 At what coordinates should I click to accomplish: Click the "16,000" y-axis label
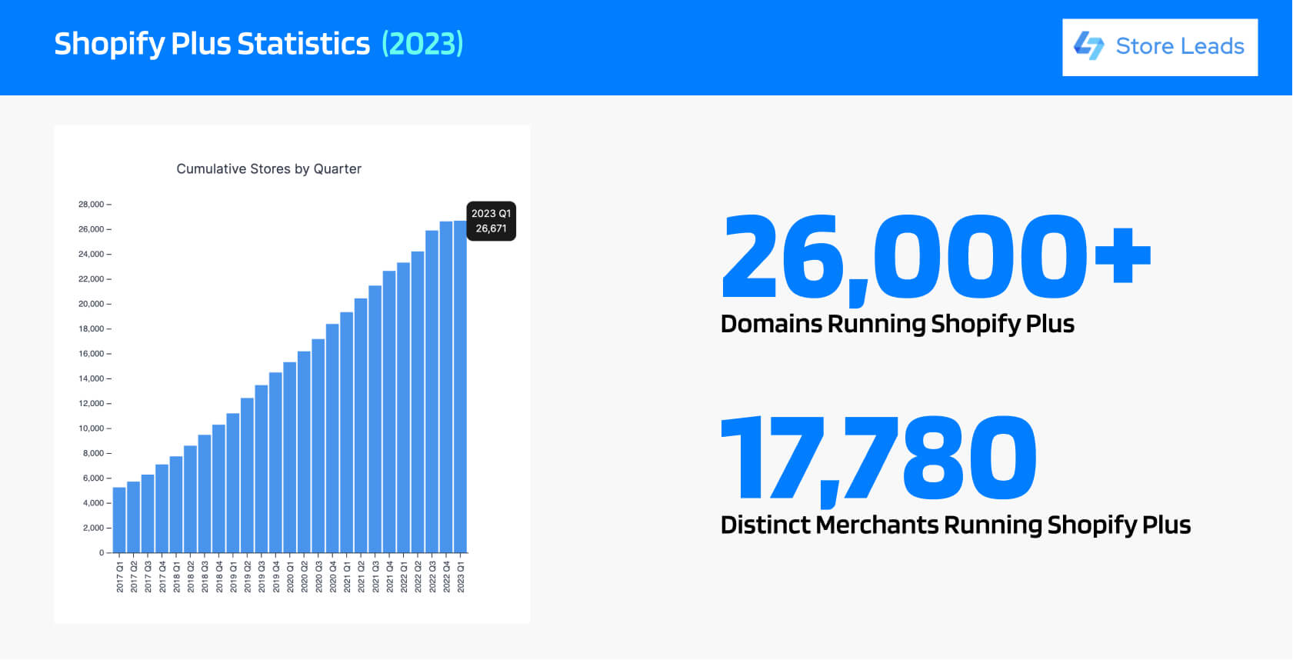click(x=91, y=354)
